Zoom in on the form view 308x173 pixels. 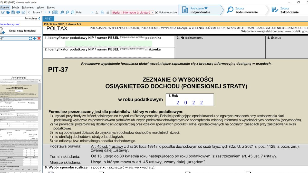pos(62,12)
